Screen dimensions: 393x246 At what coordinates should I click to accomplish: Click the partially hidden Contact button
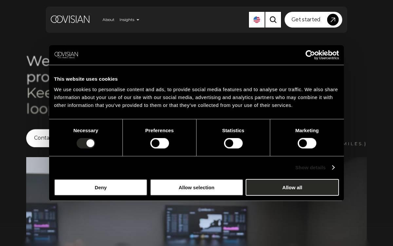tap(38, 138)
